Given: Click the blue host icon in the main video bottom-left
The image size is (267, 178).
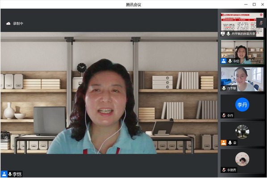Looking at the screenshot, I should (4, 174).
